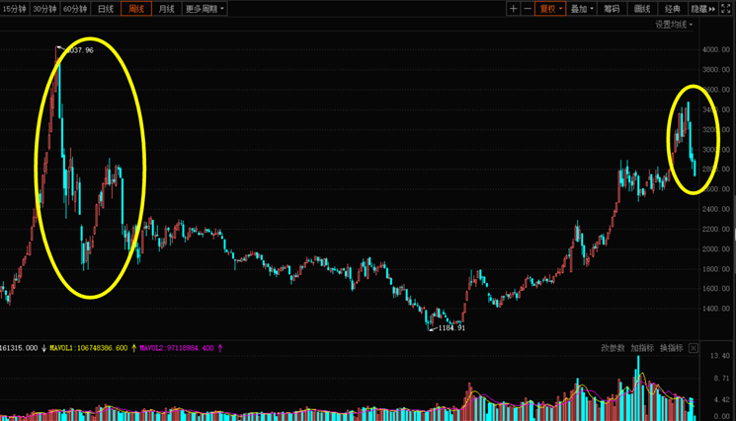Click the 1400.00 price axis label
736x421 pixels.
716,309
